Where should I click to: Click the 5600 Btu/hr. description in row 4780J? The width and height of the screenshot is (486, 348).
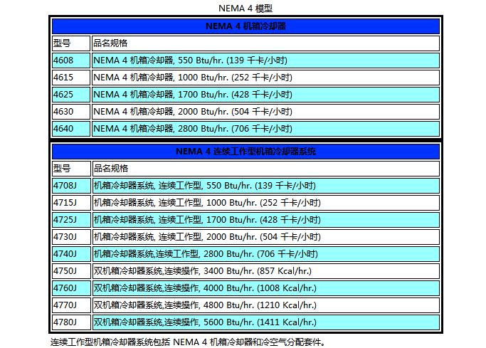coord(266,322)
